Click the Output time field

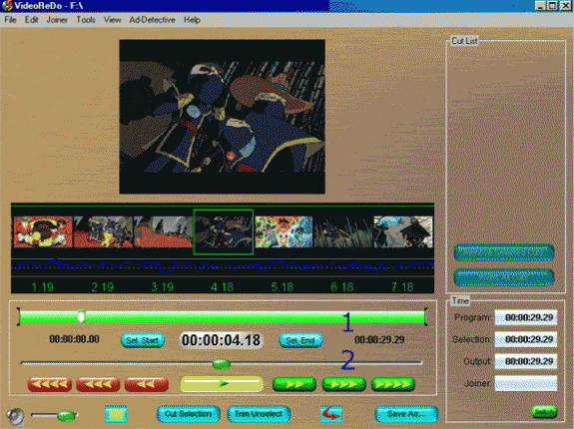[x=526, y=361]
